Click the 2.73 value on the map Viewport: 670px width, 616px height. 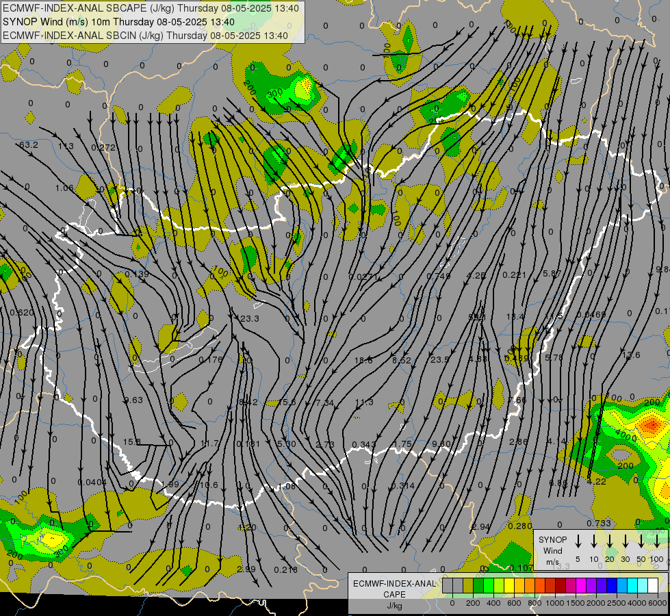tap(325, 445)
